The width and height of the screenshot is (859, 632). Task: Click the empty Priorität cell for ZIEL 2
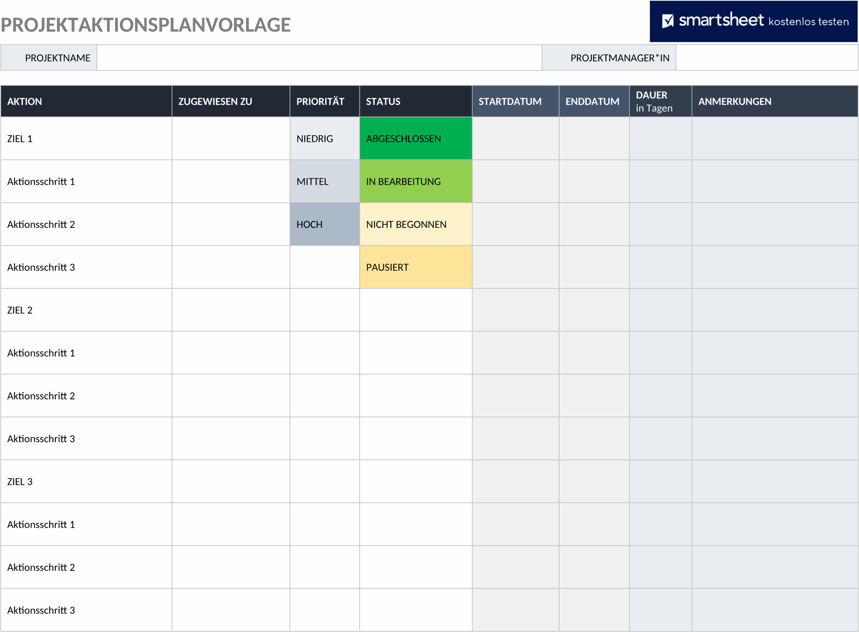(324, 310)
